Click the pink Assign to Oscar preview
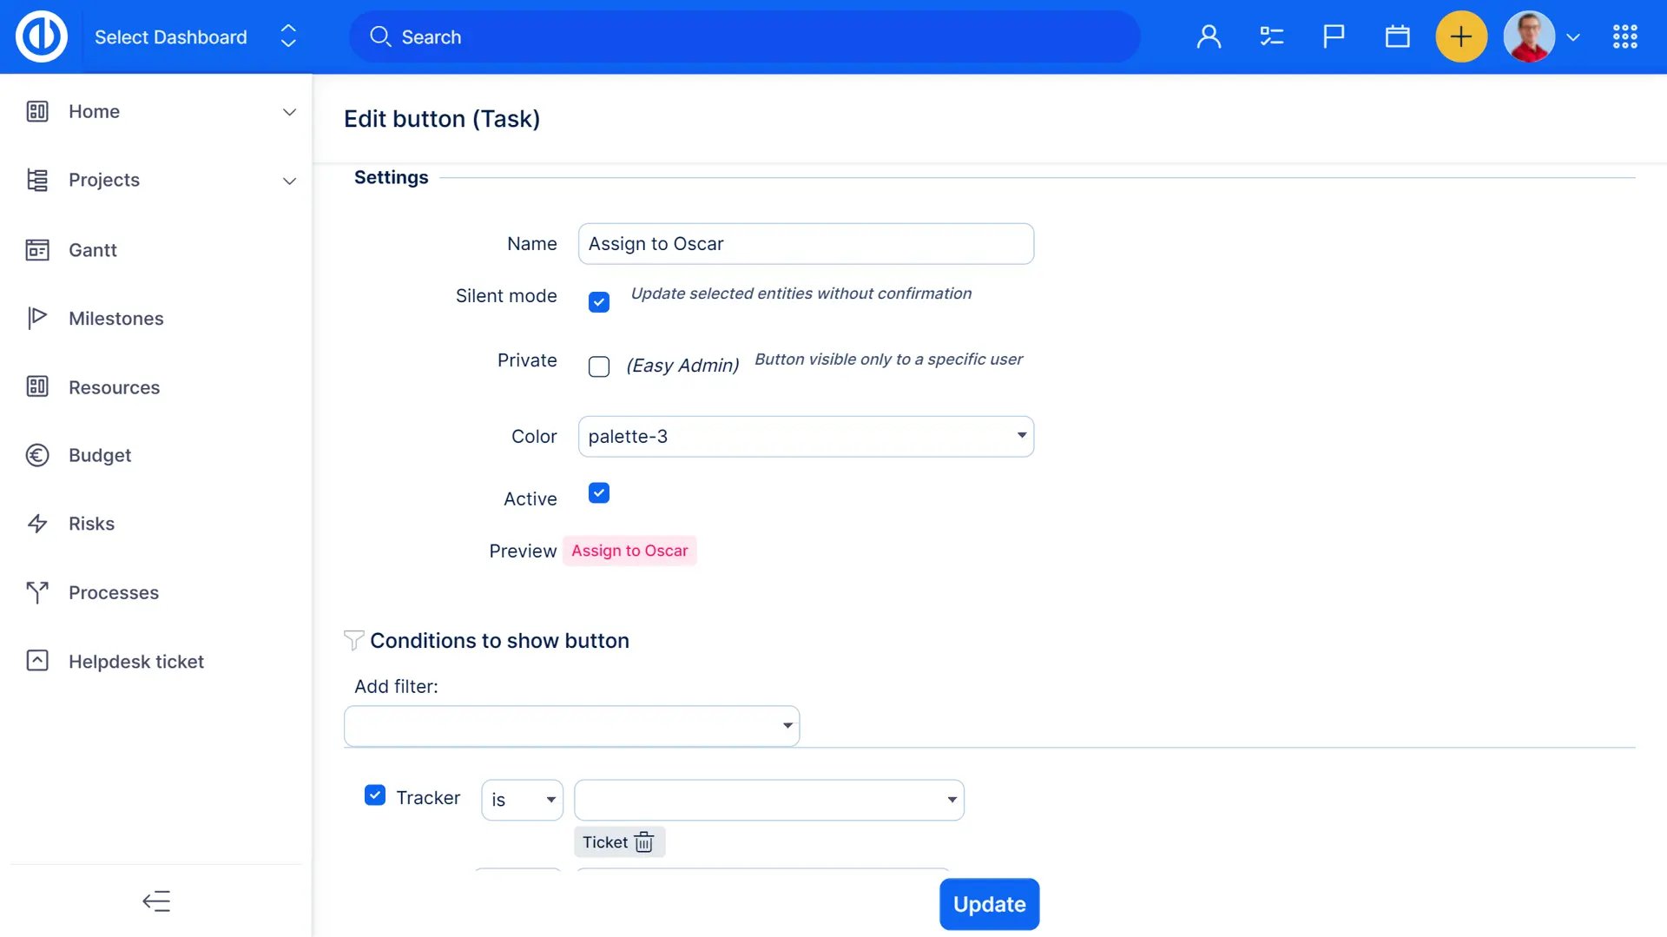 (629, 551)
